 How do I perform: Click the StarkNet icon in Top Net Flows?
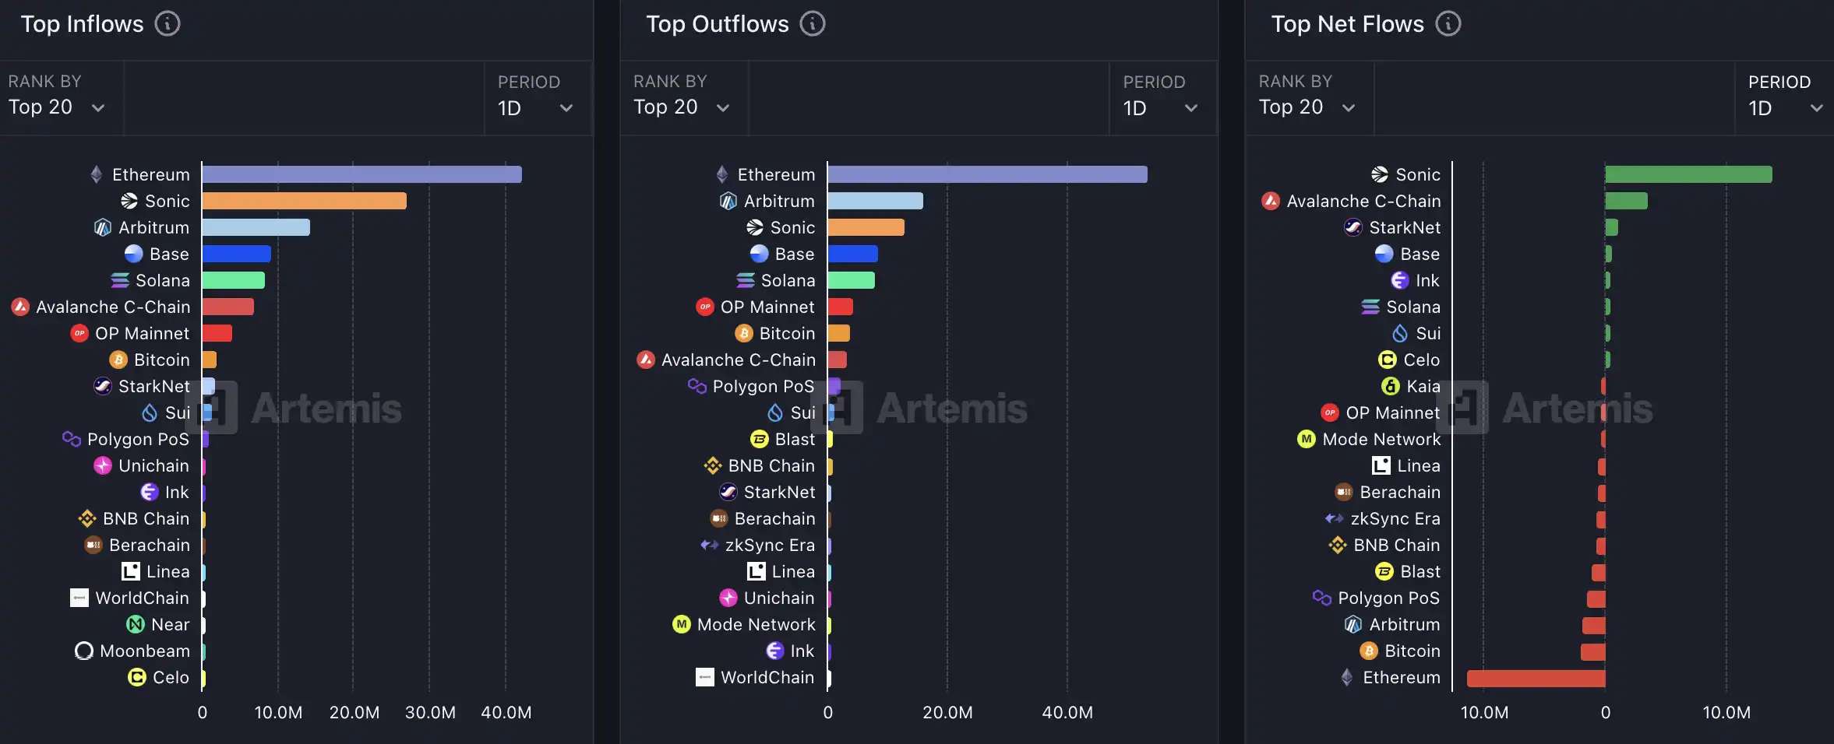(x=1353, y=227)
